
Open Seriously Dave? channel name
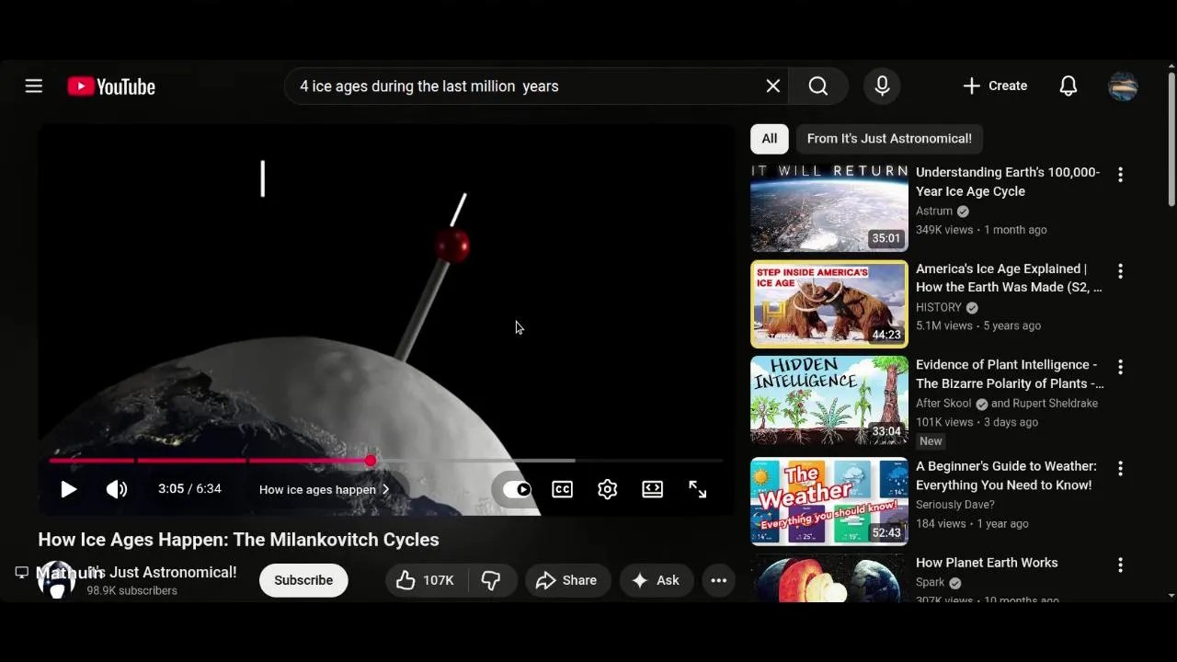point(955,504)
